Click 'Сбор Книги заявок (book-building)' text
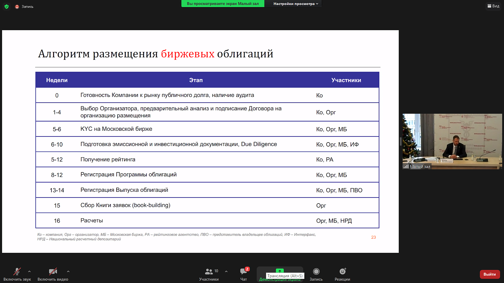The height and width of the screenshot is (283, 504). click(x=125, y=205)
